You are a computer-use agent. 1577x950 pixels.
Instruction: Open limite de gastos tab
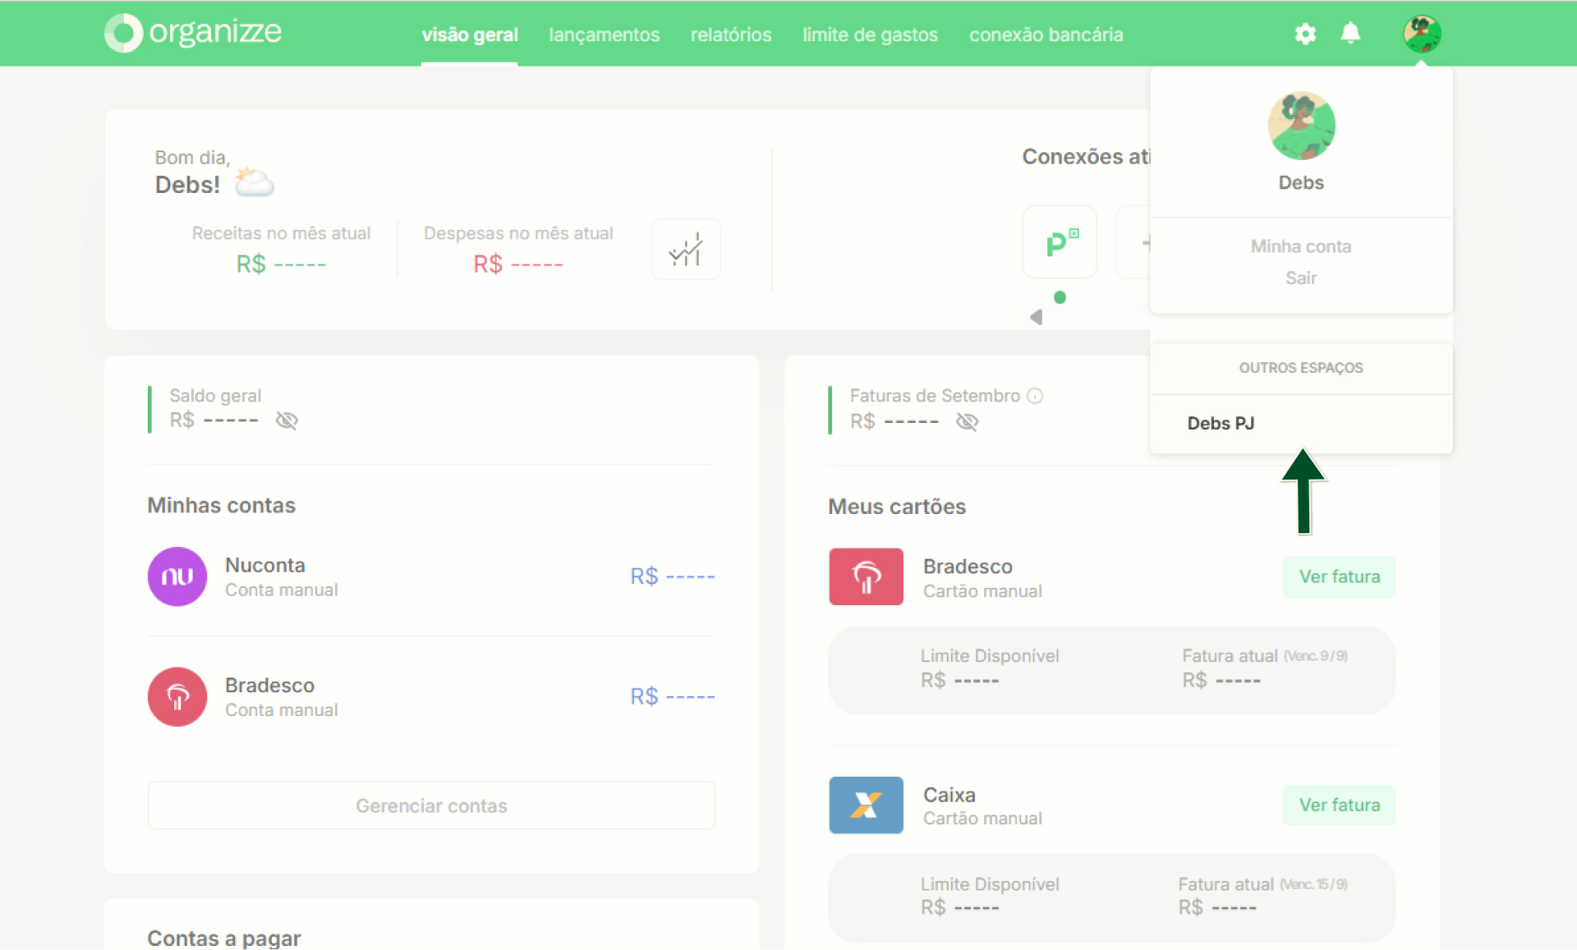870,34
